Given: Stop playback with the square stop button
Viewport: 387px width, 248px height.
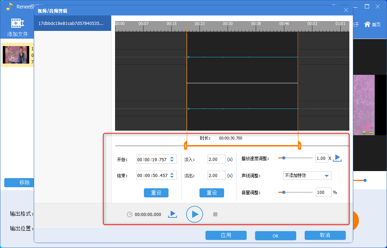Looking at the screenshot, I should tap(215, 214).
